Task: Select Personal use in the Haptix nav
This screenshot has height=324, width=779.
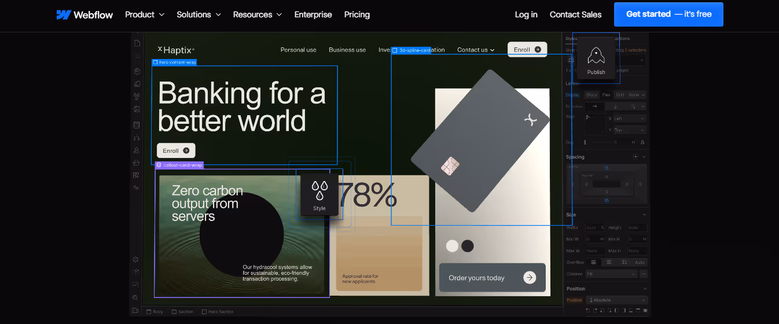Action: pyautogui.click(x=299, y=50)
